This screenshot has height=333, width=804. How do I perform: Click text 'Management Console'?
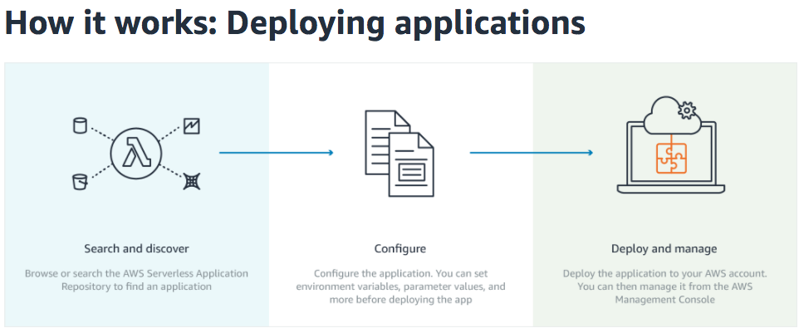(665, 300)
